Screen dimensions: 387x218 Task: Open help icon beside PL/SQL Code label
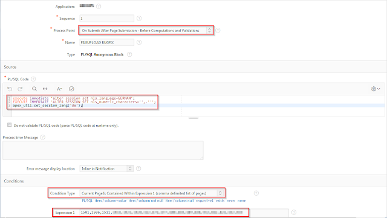tap(33, 79)
